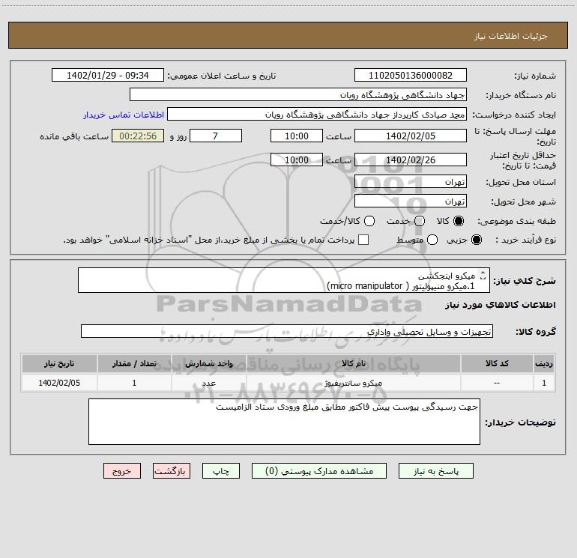Click the اطلاعات کالاهای مورد نیاز heading
The width and height of the screenshot is (577, 558).
pyautogui.click(x=500, y=305)
